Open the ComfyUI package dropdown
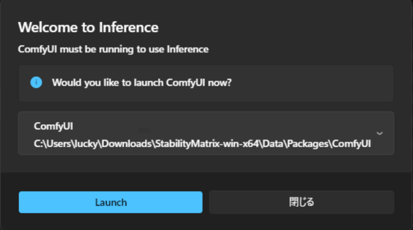 pyautogui.click(x=206, y=134)
